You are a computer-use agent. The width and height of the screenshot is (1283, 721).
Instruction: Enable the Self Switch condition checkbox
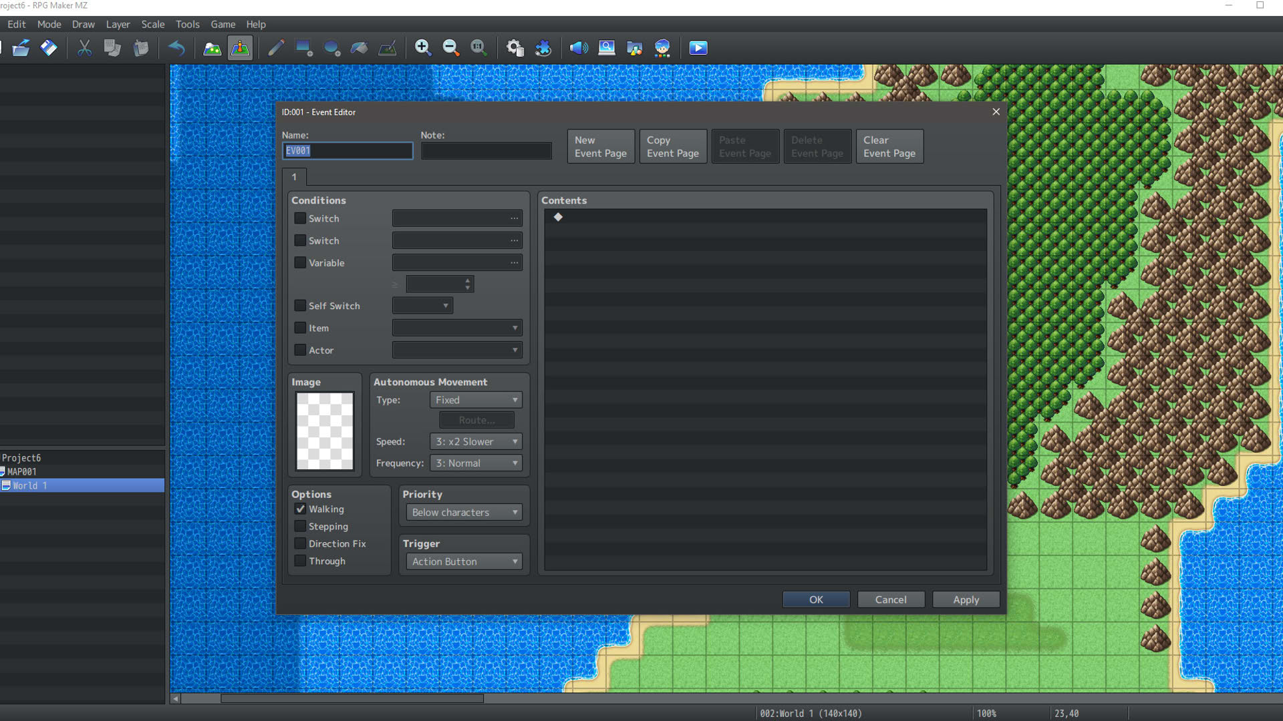(x=300, y=305)
